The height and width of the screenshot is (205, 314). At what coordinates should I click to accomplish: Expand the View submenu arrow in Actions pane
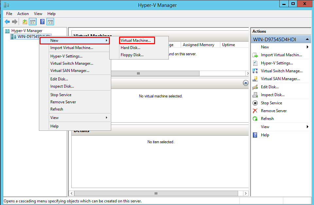[x=307, y=127]
